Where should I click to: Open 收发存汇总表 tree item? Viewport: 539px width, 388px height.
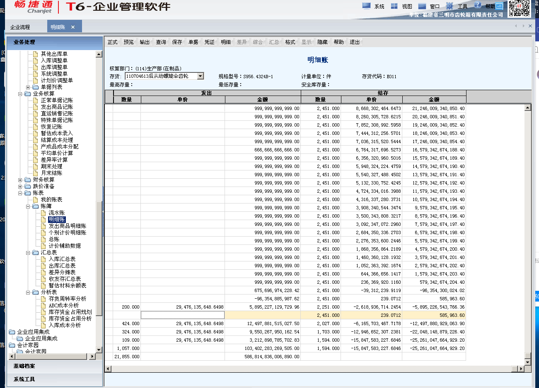(x=65, y=279)
